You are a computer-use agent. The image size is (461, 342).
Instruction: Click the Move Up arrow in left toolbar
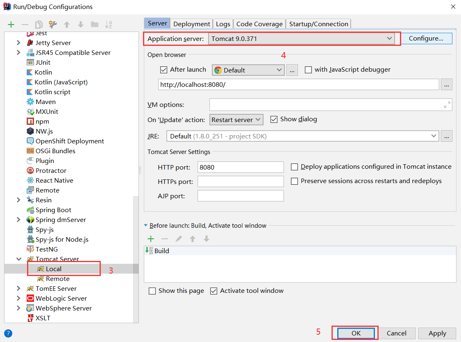(x=67, y=25)
